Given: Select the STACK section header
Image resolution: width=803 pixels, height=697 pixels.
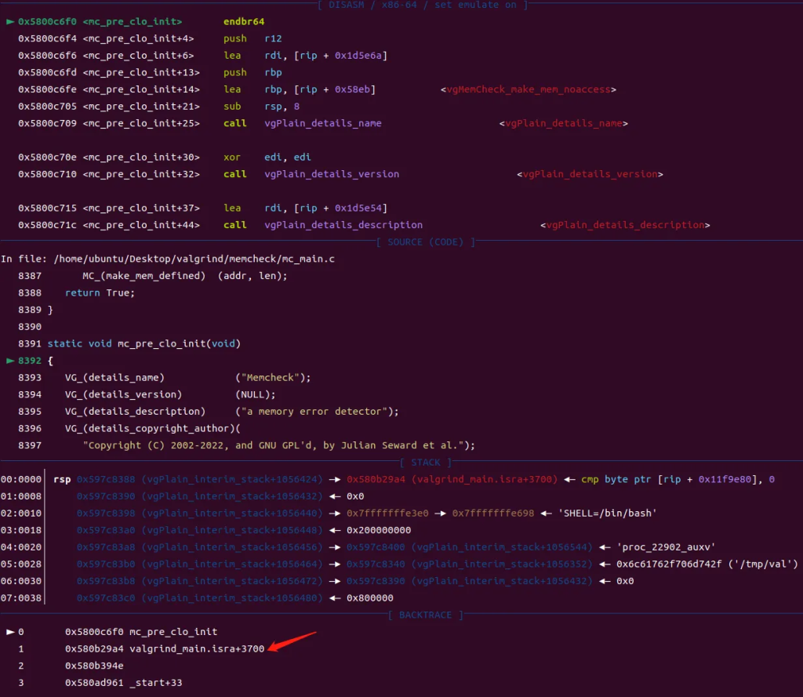Looking at the screenshot, I should 426,463.
